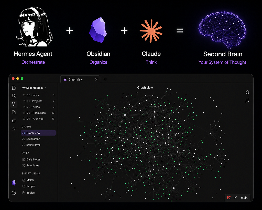Image resolution: width=262 pixels, height=210 pixels.
Task: Open the new note page icon in ribbon
Action: 14,112
